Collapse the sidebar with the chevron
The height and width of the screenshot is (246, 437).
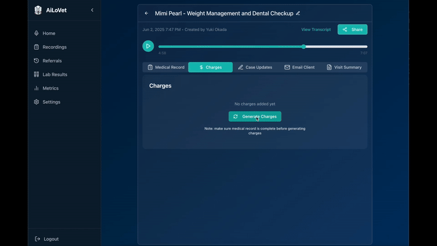coord(92,10)
